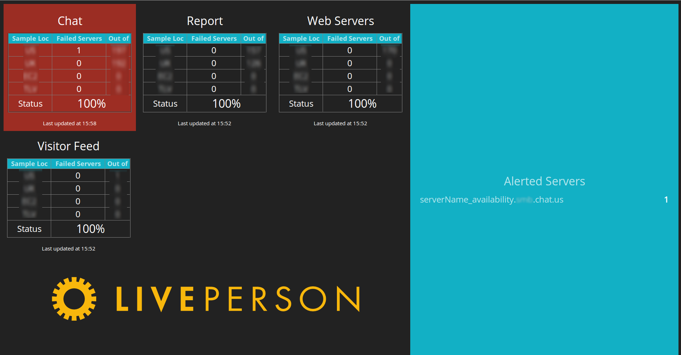Screen dimensions: 681x355
Task: Select the Failed Servers header in Chat table
Action: click(79, 38)
